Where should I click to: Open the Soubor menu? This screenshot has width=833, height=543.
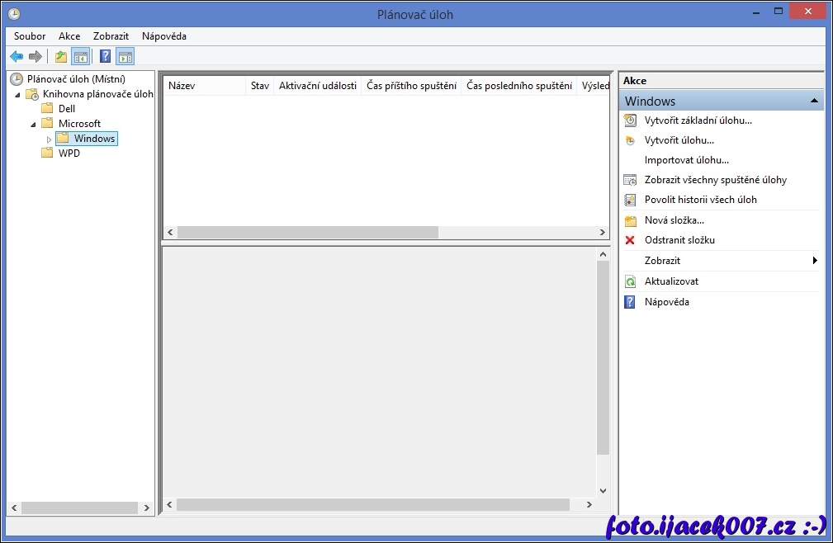pyautogui.click(x=30, y=36)
